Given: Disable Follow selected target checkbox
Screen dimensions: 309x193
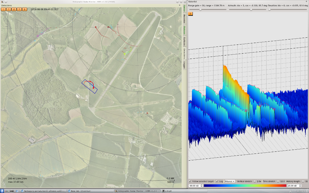Looking at the screenshot, I should 190,181.
